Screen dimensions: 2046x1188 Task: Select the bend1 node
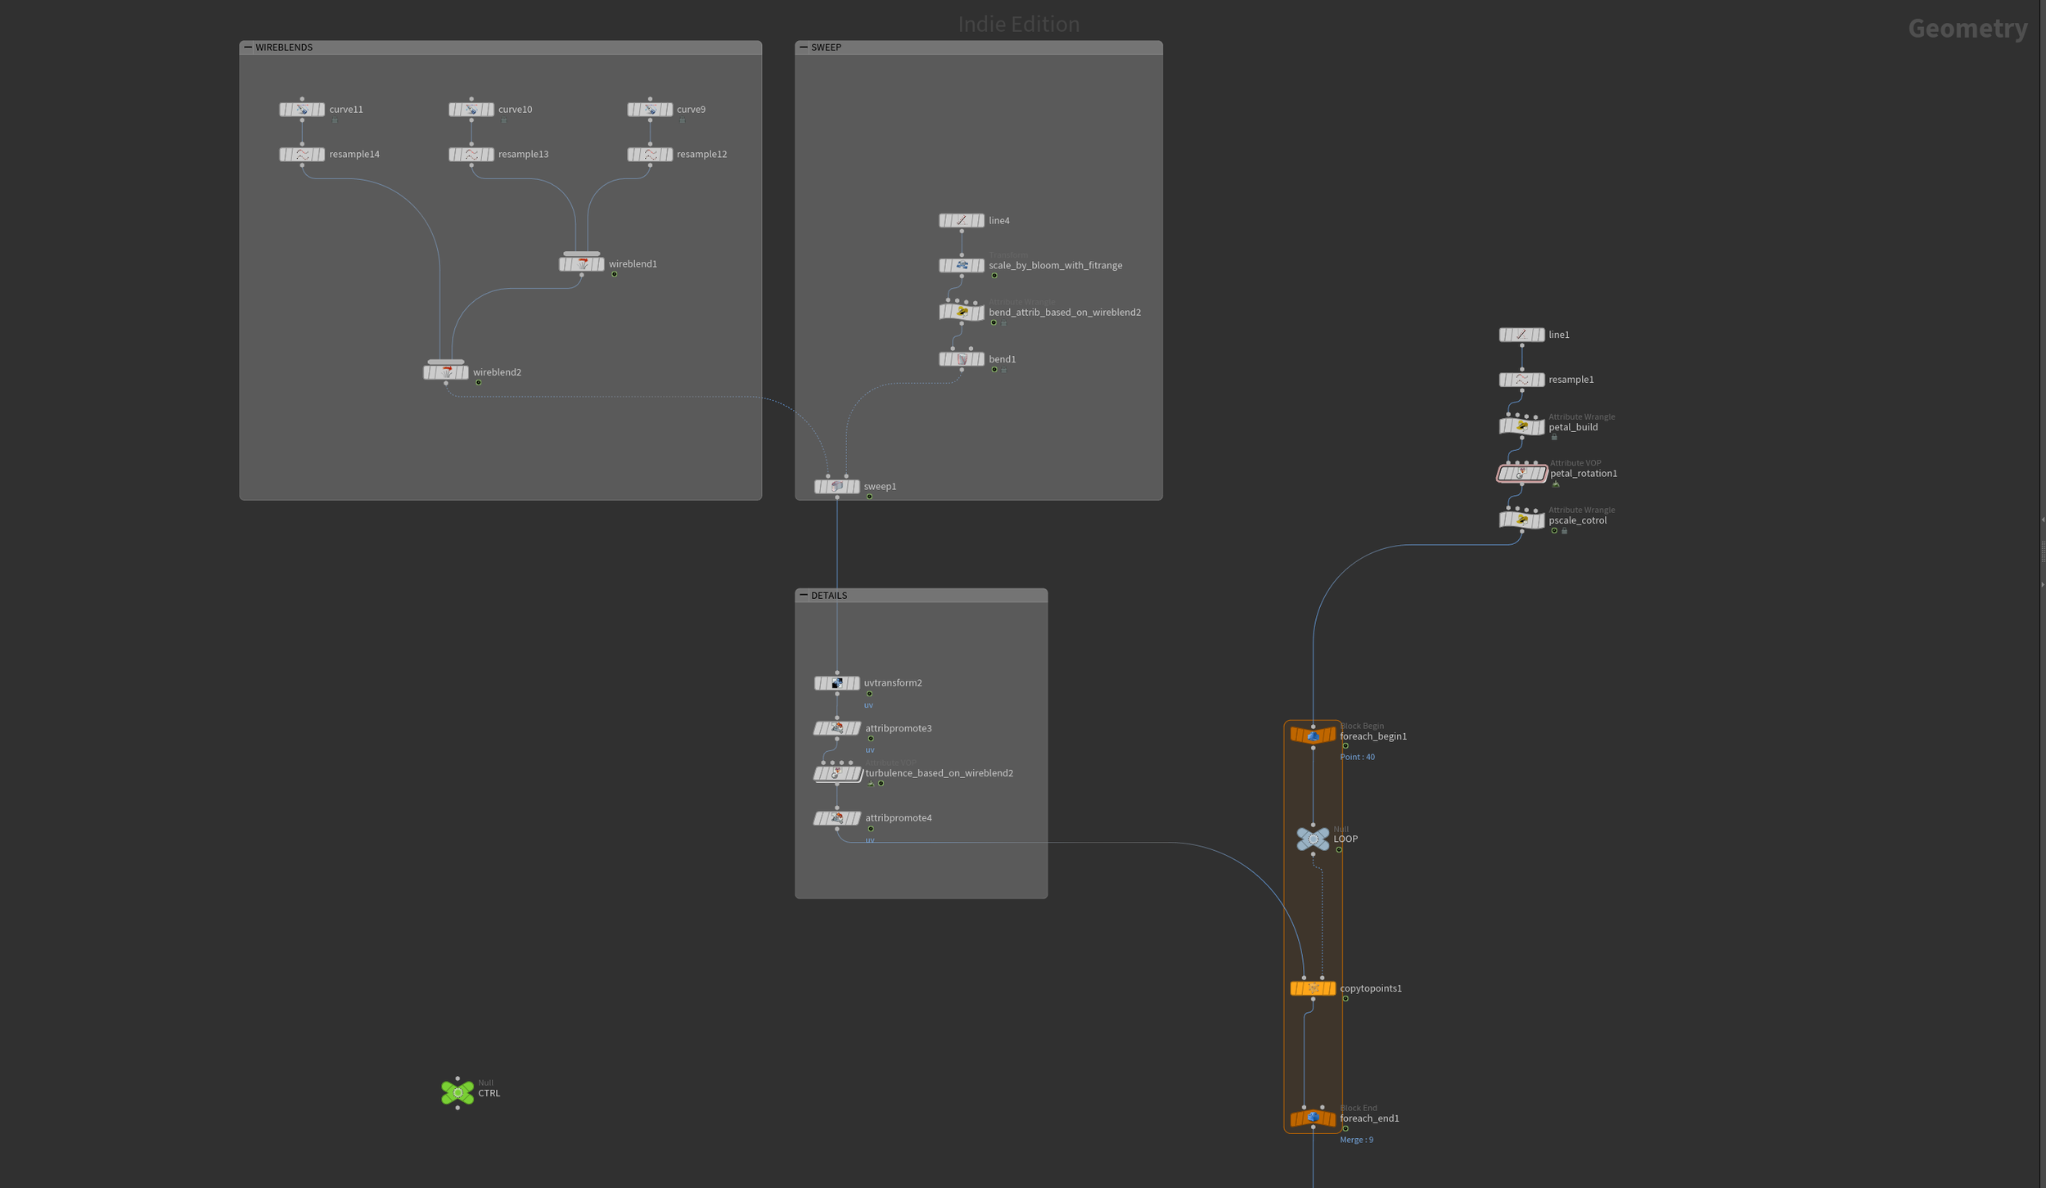point(962,359)
